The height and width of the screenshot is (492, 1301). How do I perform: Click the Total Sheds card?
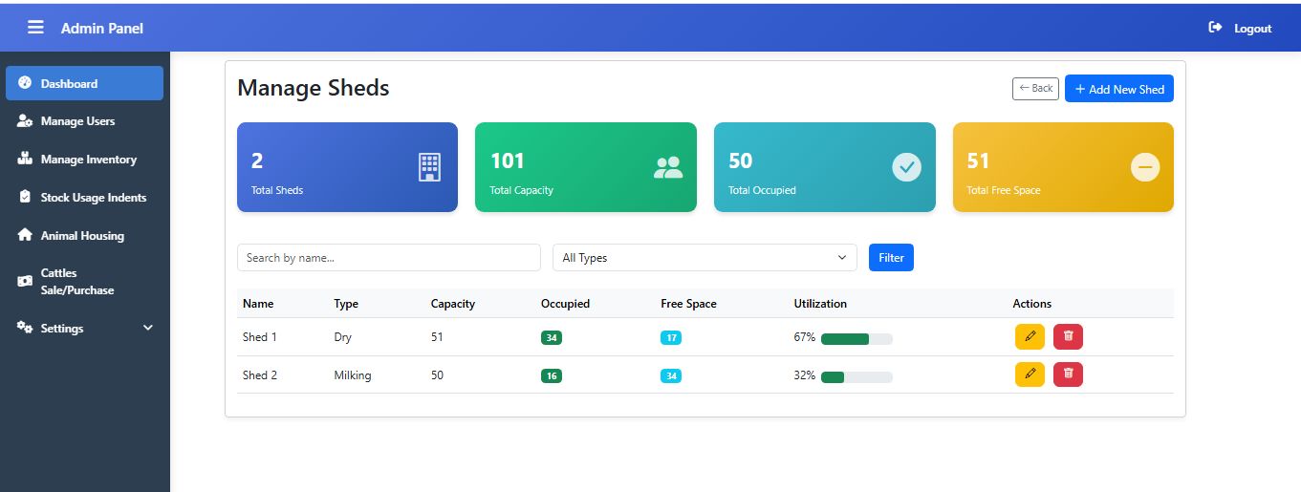point(347,167)
